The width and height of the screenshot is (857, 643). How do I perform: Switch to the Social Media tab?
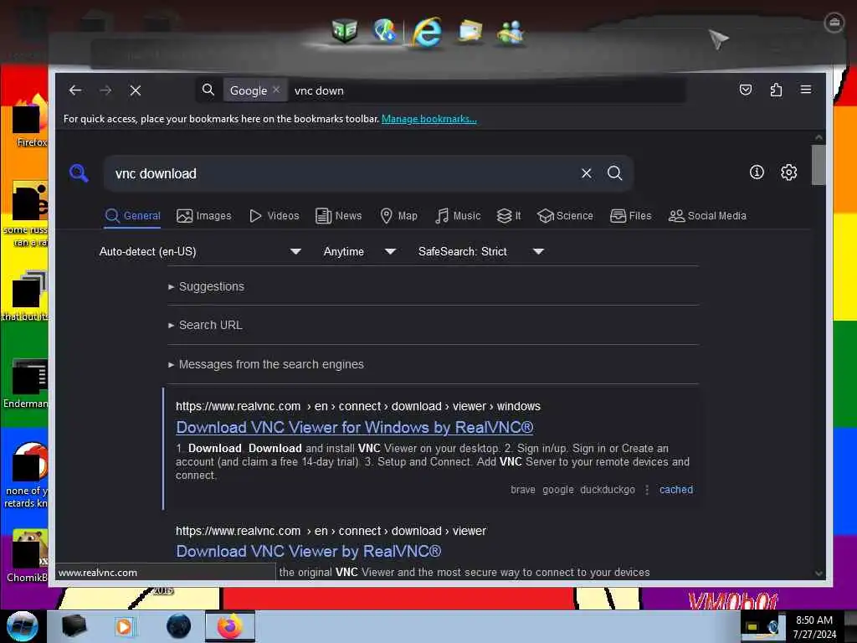tap(707, 216)
